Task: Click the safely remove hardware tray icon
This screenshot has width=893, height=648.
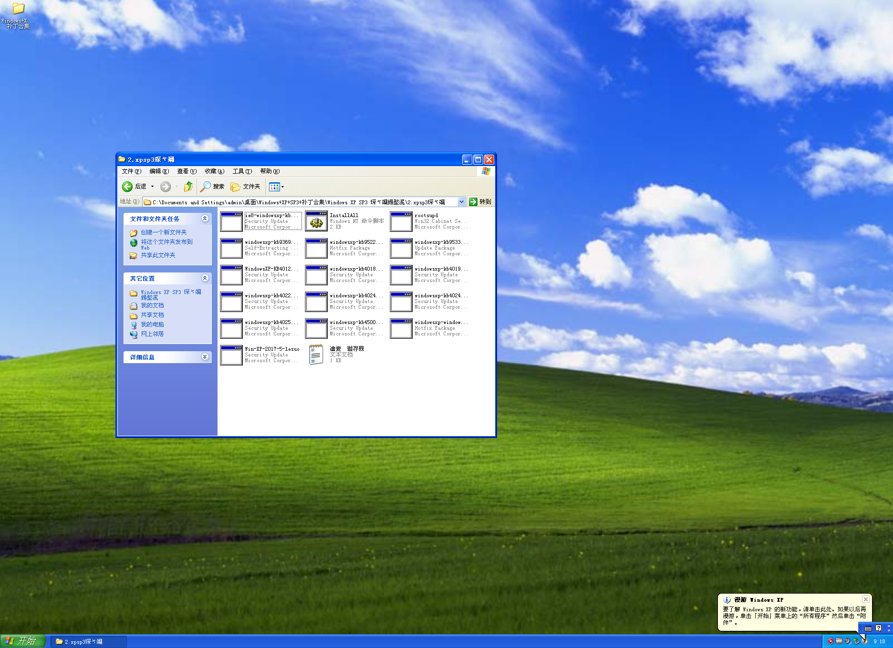Action: click(856, 641)
